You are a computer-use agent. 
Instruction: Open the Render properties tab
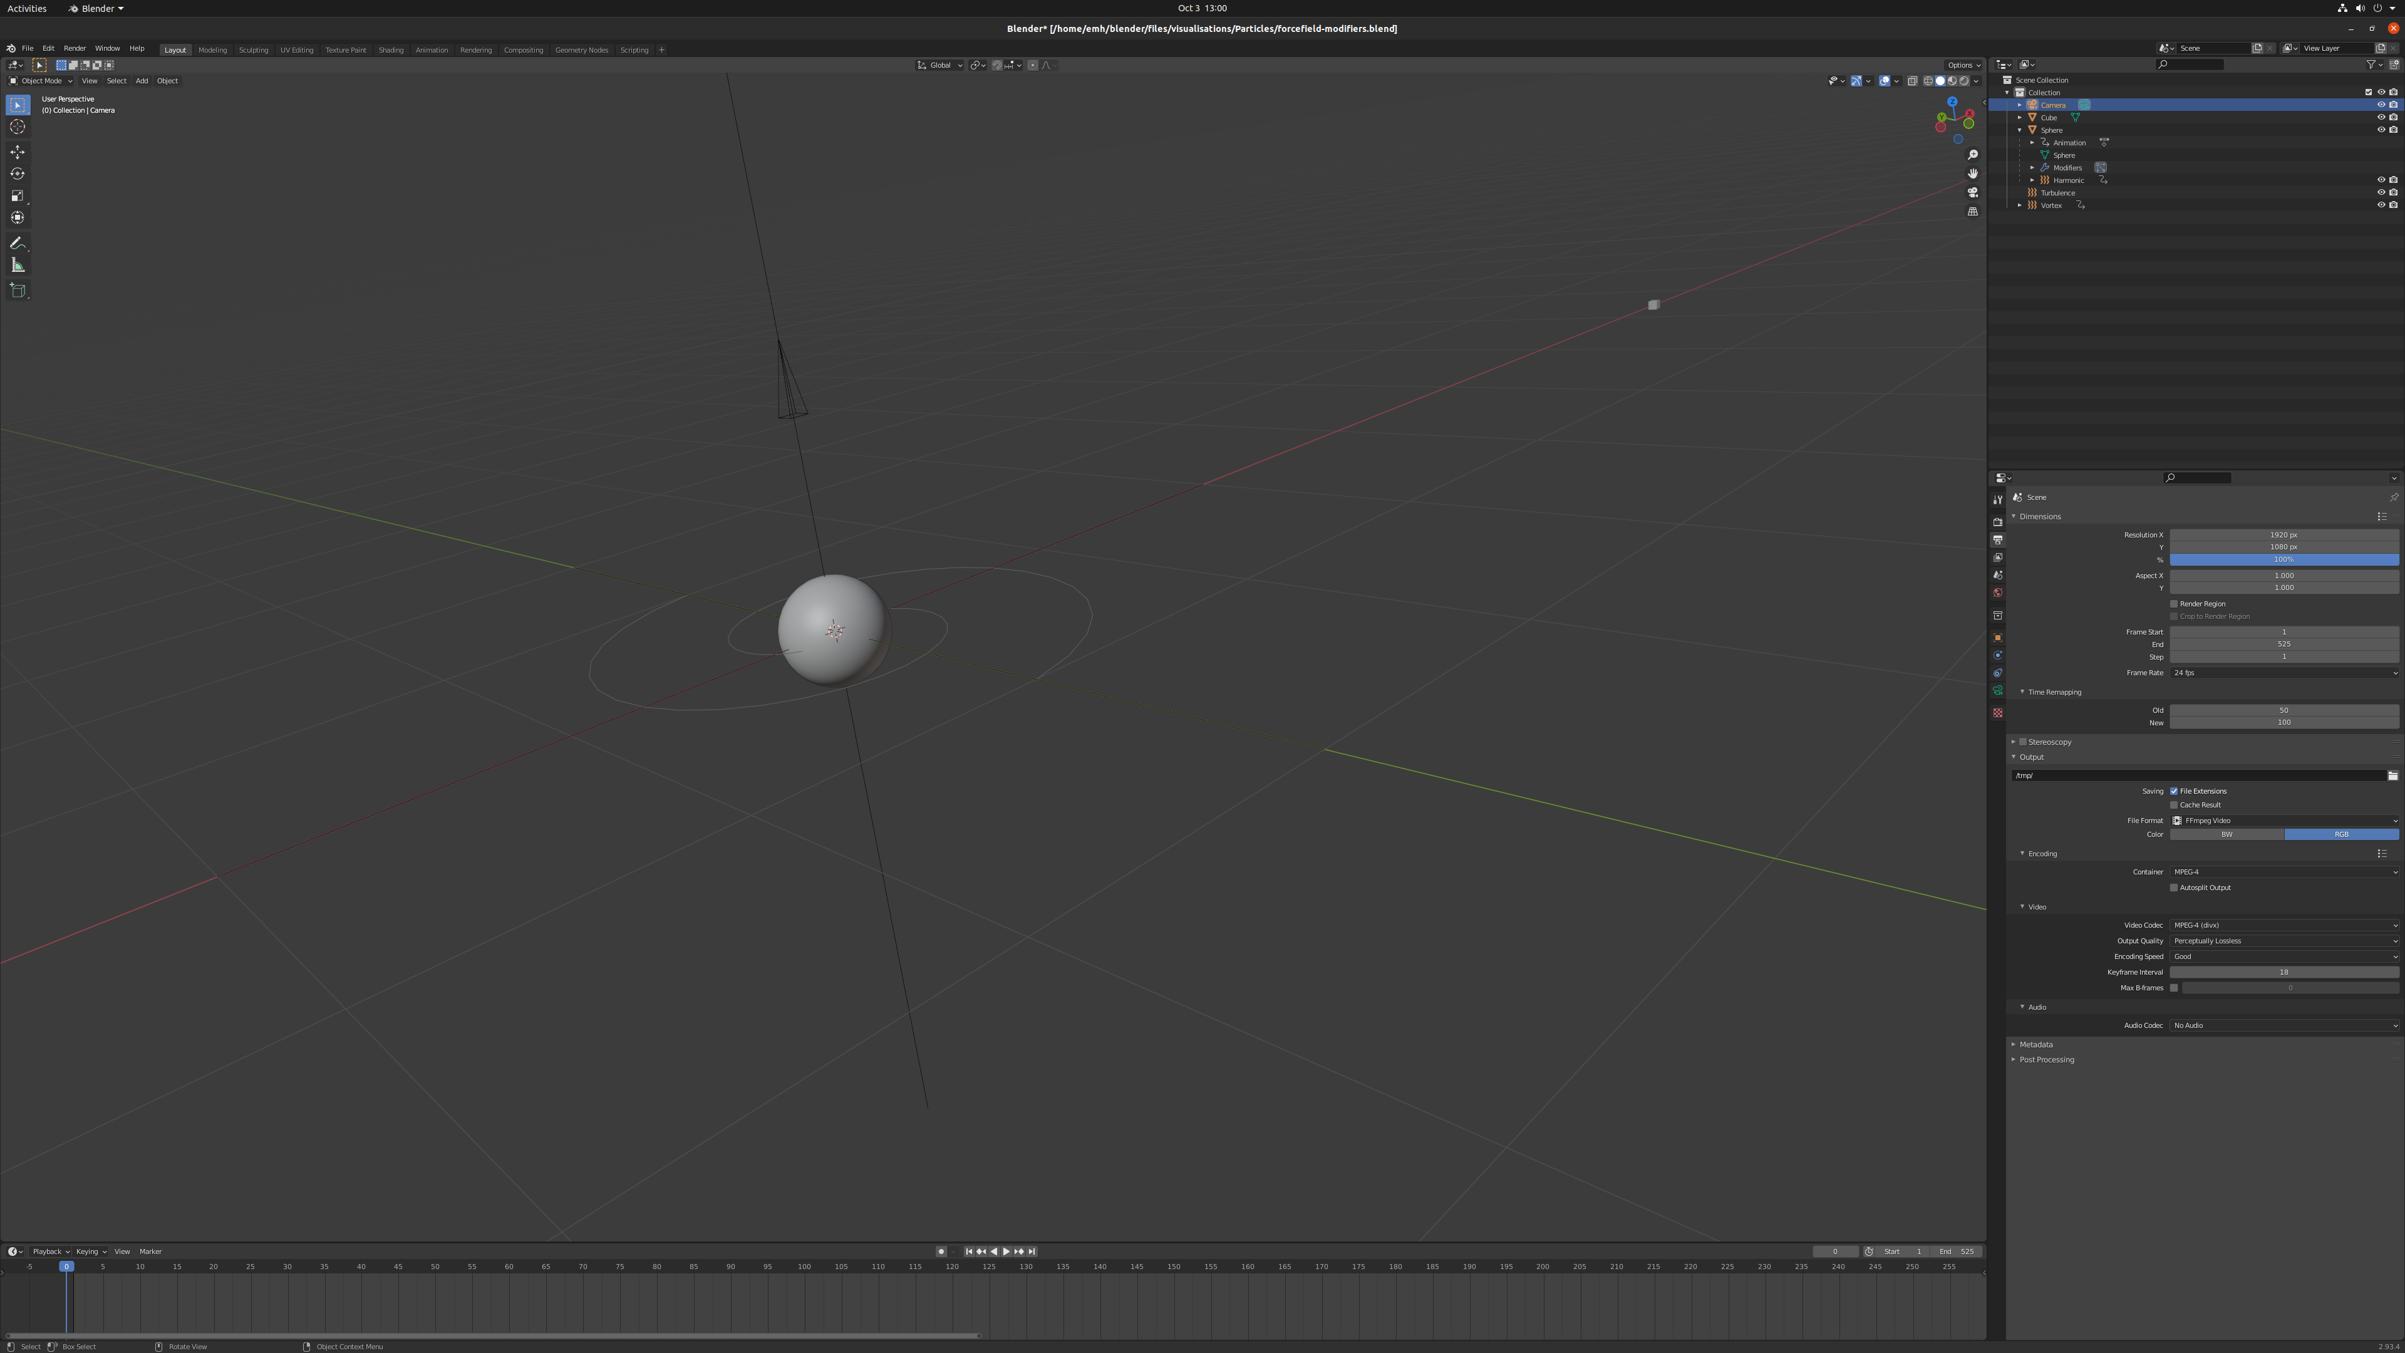1998,522
